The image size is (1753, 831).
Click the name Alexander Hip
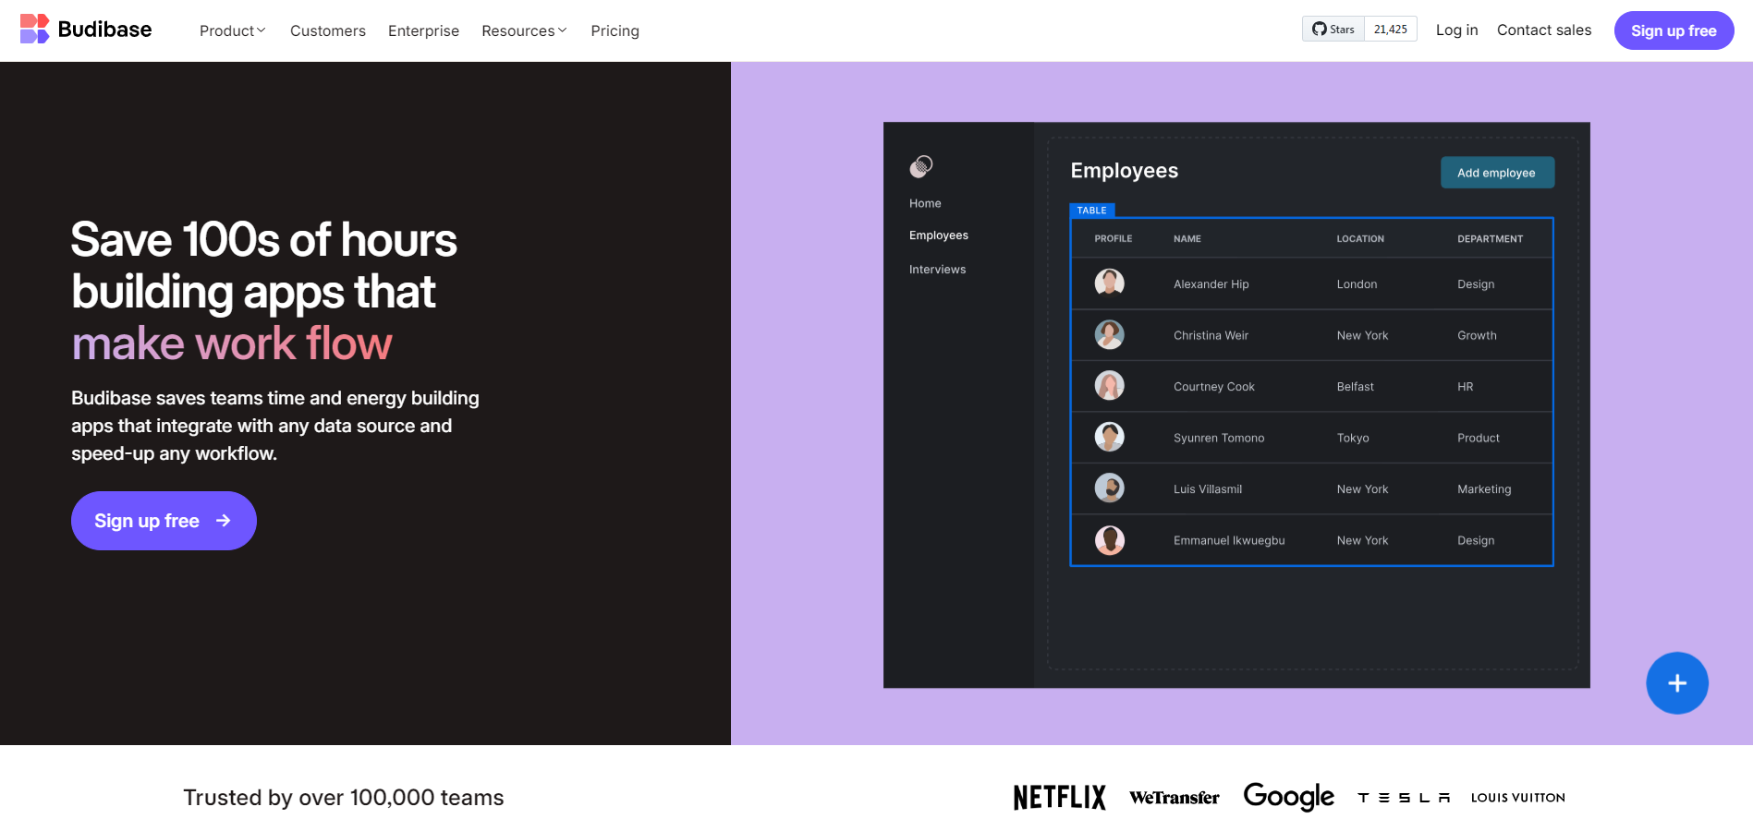tap(1211, 284)
